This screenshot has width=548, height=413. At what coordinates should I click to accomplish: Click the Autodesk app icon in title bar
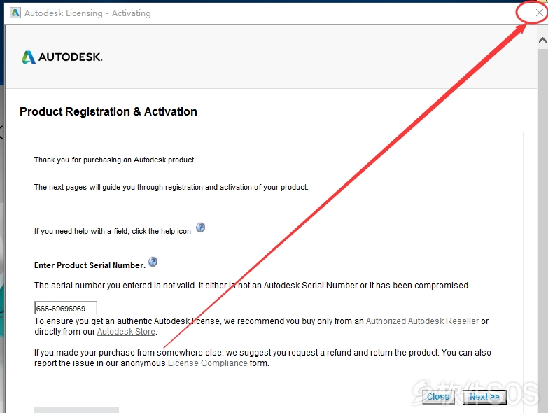pos(15,13)
